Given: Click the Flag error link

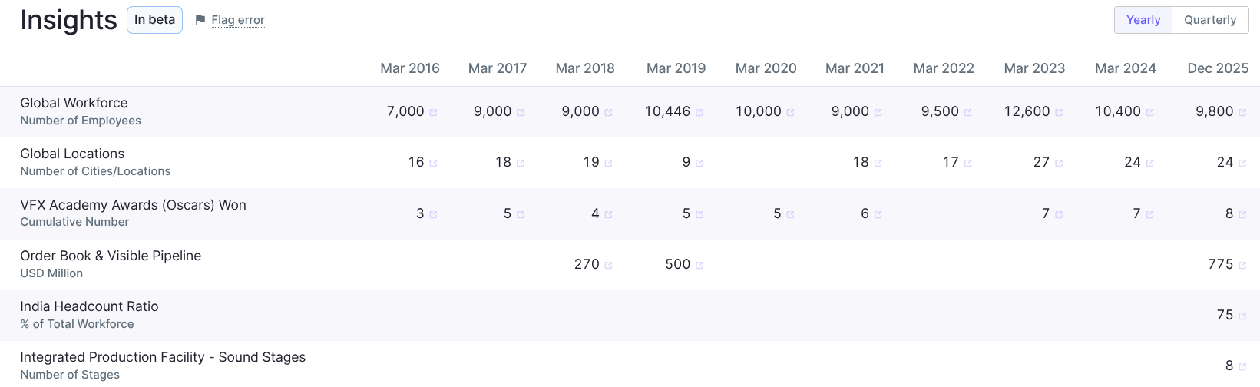Looking at the screenshot, I should click(238, 20).
